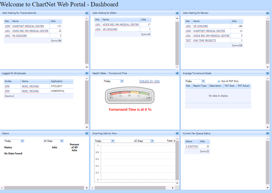Close the Incoming Jobs by Hour panel
Image resolution: width=272 pixels, height=193 pixels.
(177, 133)
